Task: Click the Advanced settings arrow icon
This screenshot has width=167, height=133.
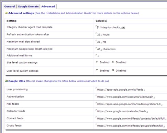Action: [x=6, y=13]
